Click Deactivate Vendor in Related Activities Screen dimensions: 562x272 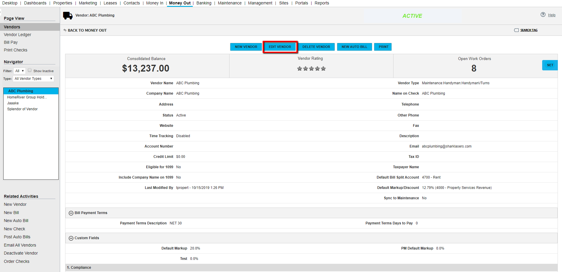tap(21, 253)
